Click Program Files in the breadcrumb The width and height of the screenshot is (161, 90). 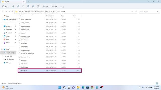pos(38,12)
